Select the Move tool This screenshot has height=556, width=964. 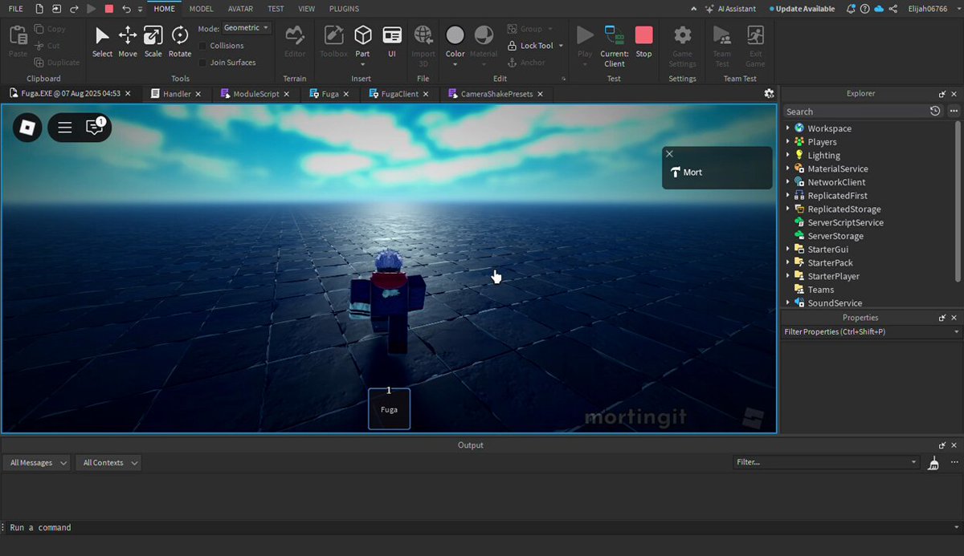click(x=128, y=43)
